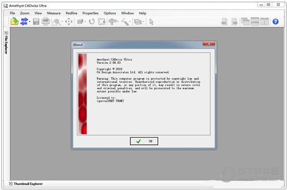Select the pointer arrow tool

(x=151, y=22)
